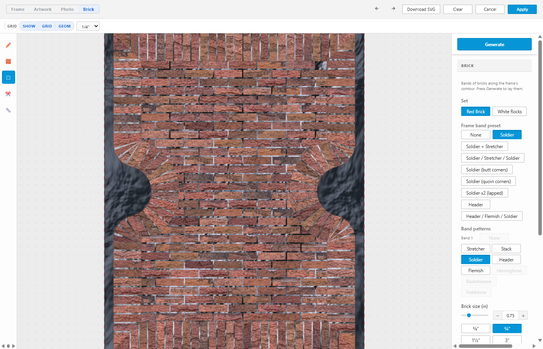The width and height of the screenshot is (543, 349).
Task: Select Soldier (quoin corners) preset
Action: (x=488, y=181)
